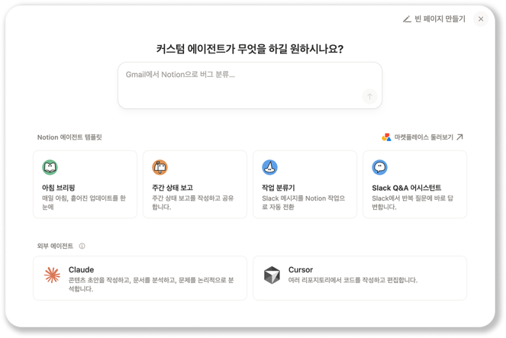Select the 아침 브리핑 template title
The height and width of the screenshot is (338, 506).
(x=58, y=187)
